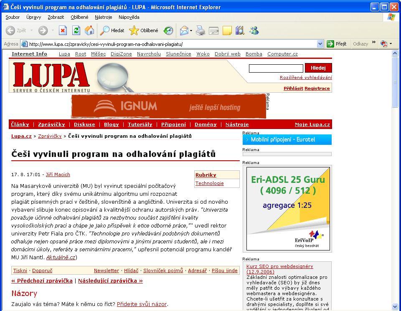
Task: Click the Edit page icon after printer
Action: pos(214,30)
